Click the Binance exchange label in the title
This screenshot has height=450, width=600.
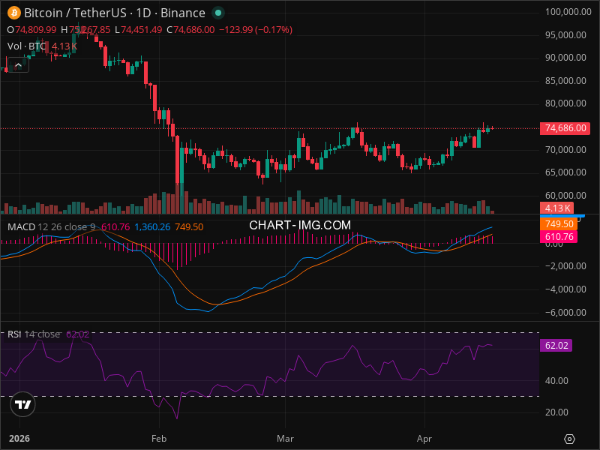click(183, 13)
